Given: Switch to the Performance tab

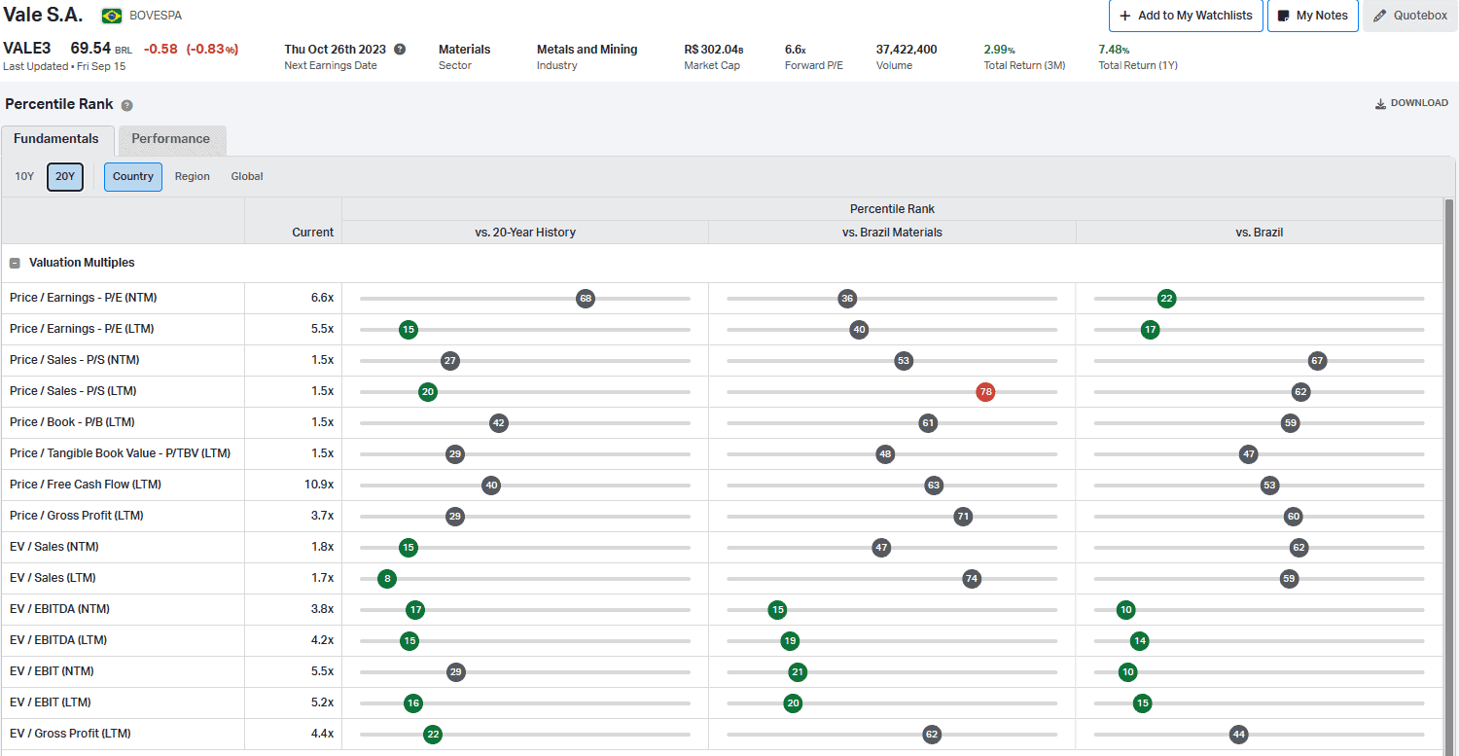Looking at the screenshot, I should click(x=171, y=139).
